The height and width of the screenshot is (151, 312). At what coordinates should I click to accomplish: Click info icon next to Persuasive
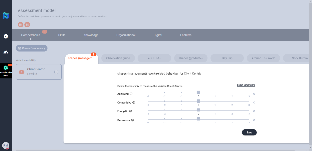point(132,120)
